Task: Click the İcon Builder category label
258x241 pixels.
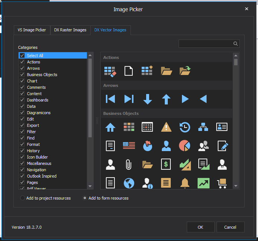Action: tap(37, 157)
